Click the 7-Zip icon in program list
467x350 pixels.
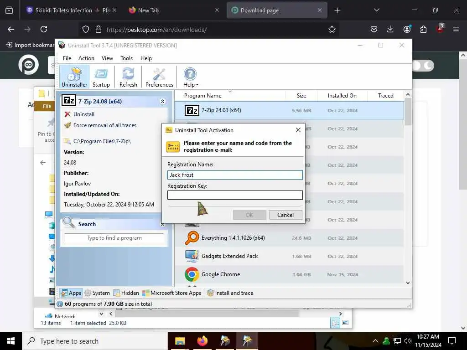tap(192, 110)
